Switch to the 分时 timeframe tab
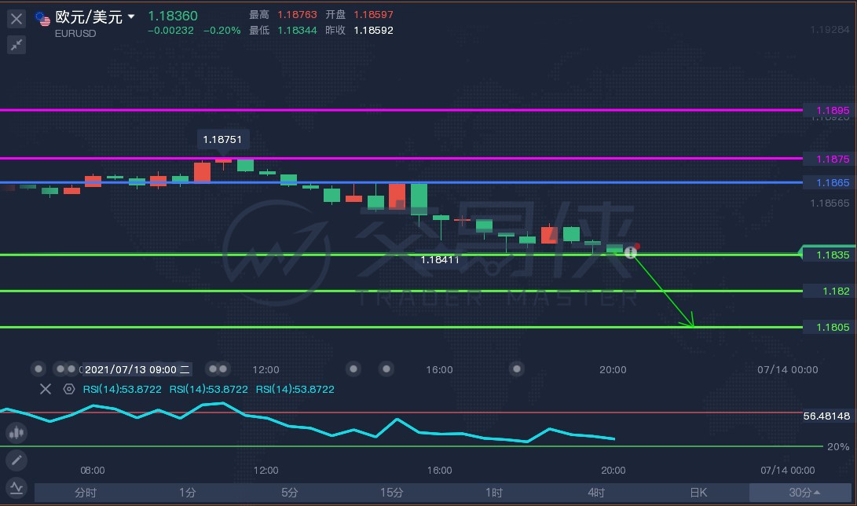Screen dimensions: 857x506 click(x=86, y=493)
